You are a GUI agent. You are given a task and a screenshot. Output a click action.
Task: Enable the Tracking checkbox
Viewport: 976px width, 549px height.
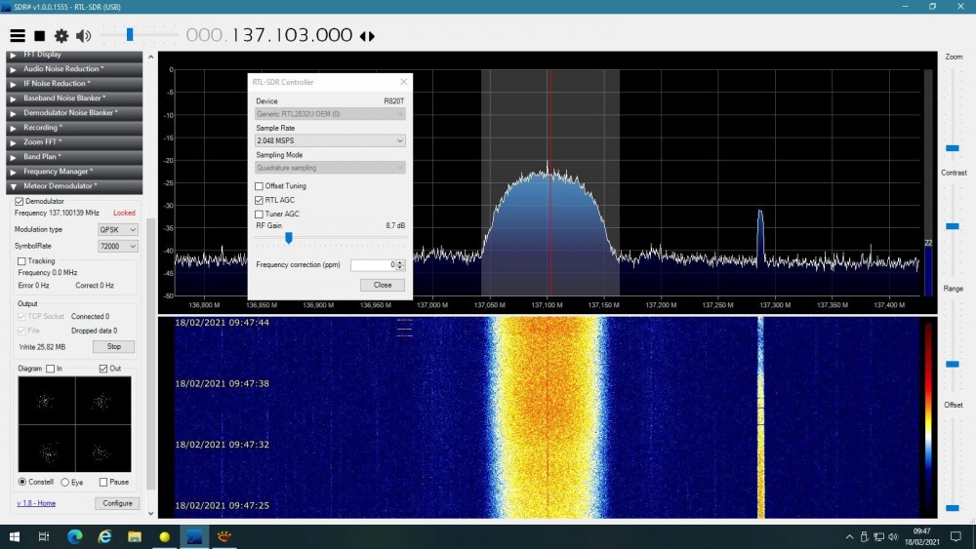coord(21,261)
